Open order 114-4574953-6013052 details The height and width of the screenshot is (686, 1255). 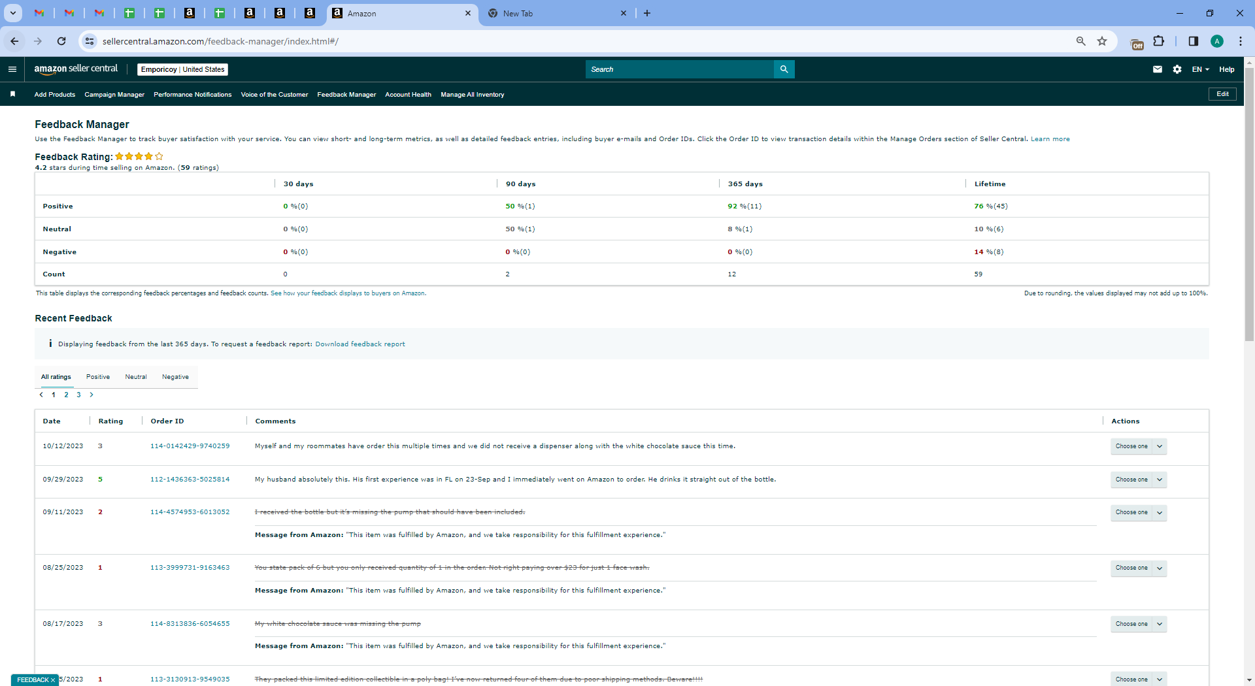[x=190, y=512]
